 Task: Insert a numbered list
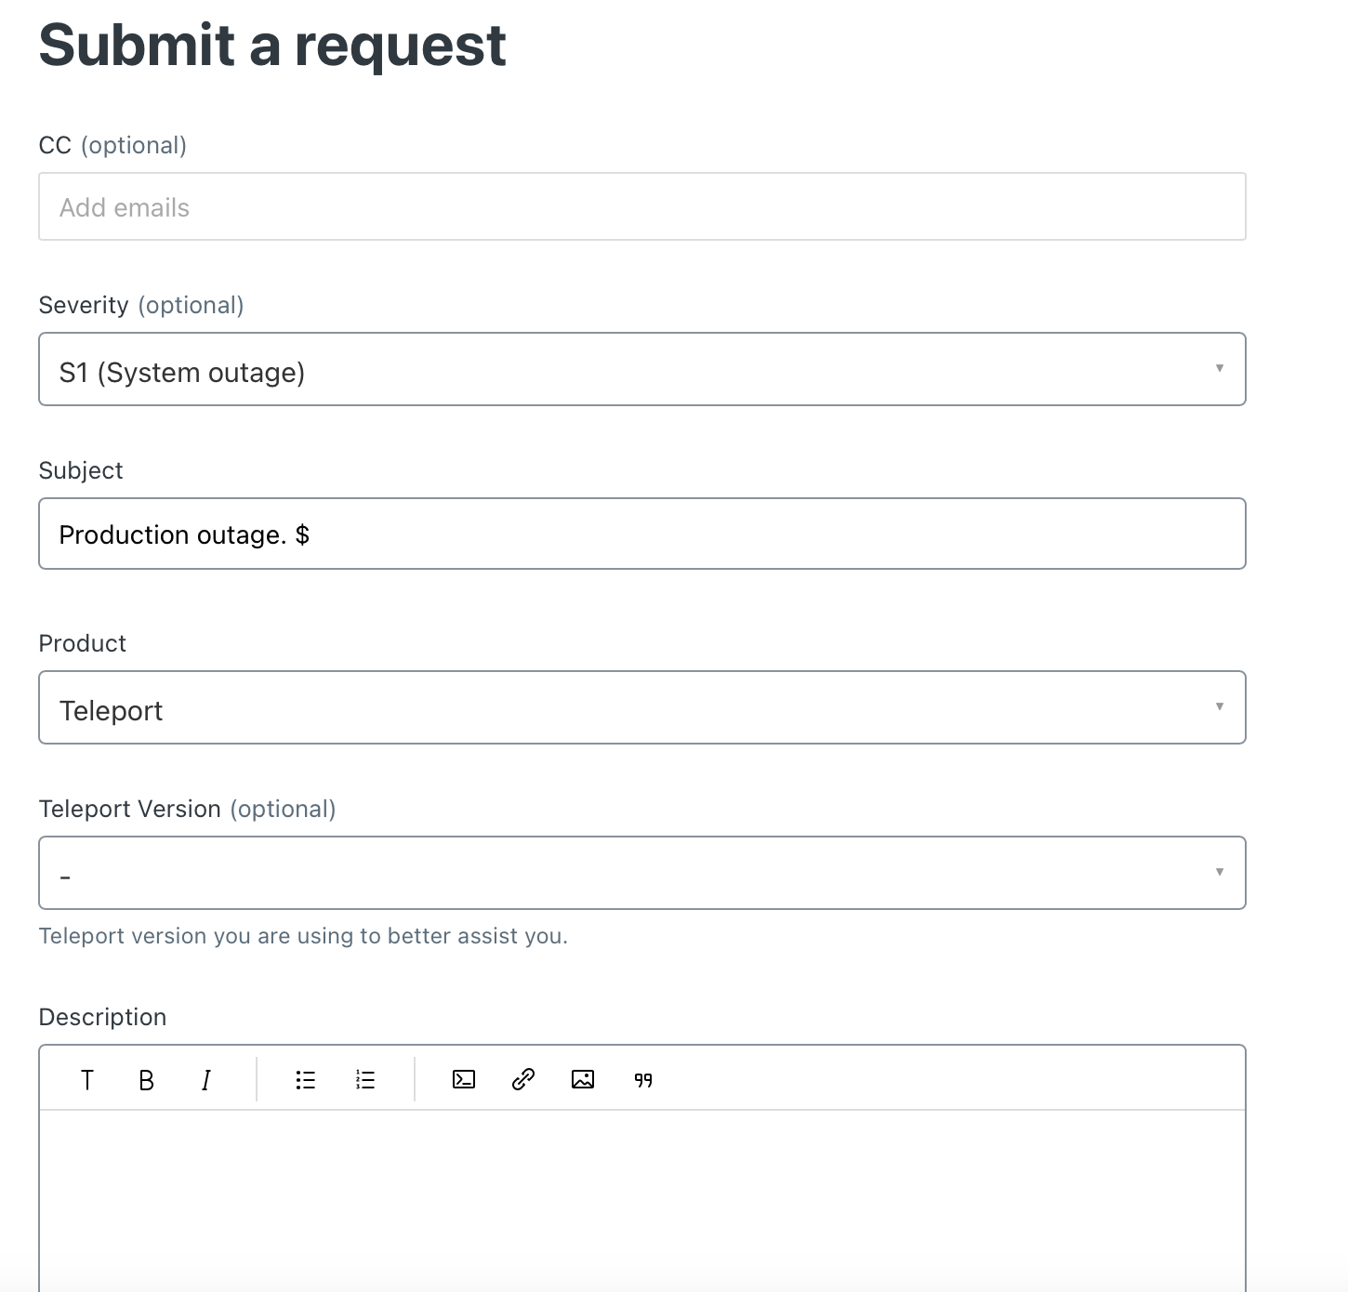coord(365,1079)
